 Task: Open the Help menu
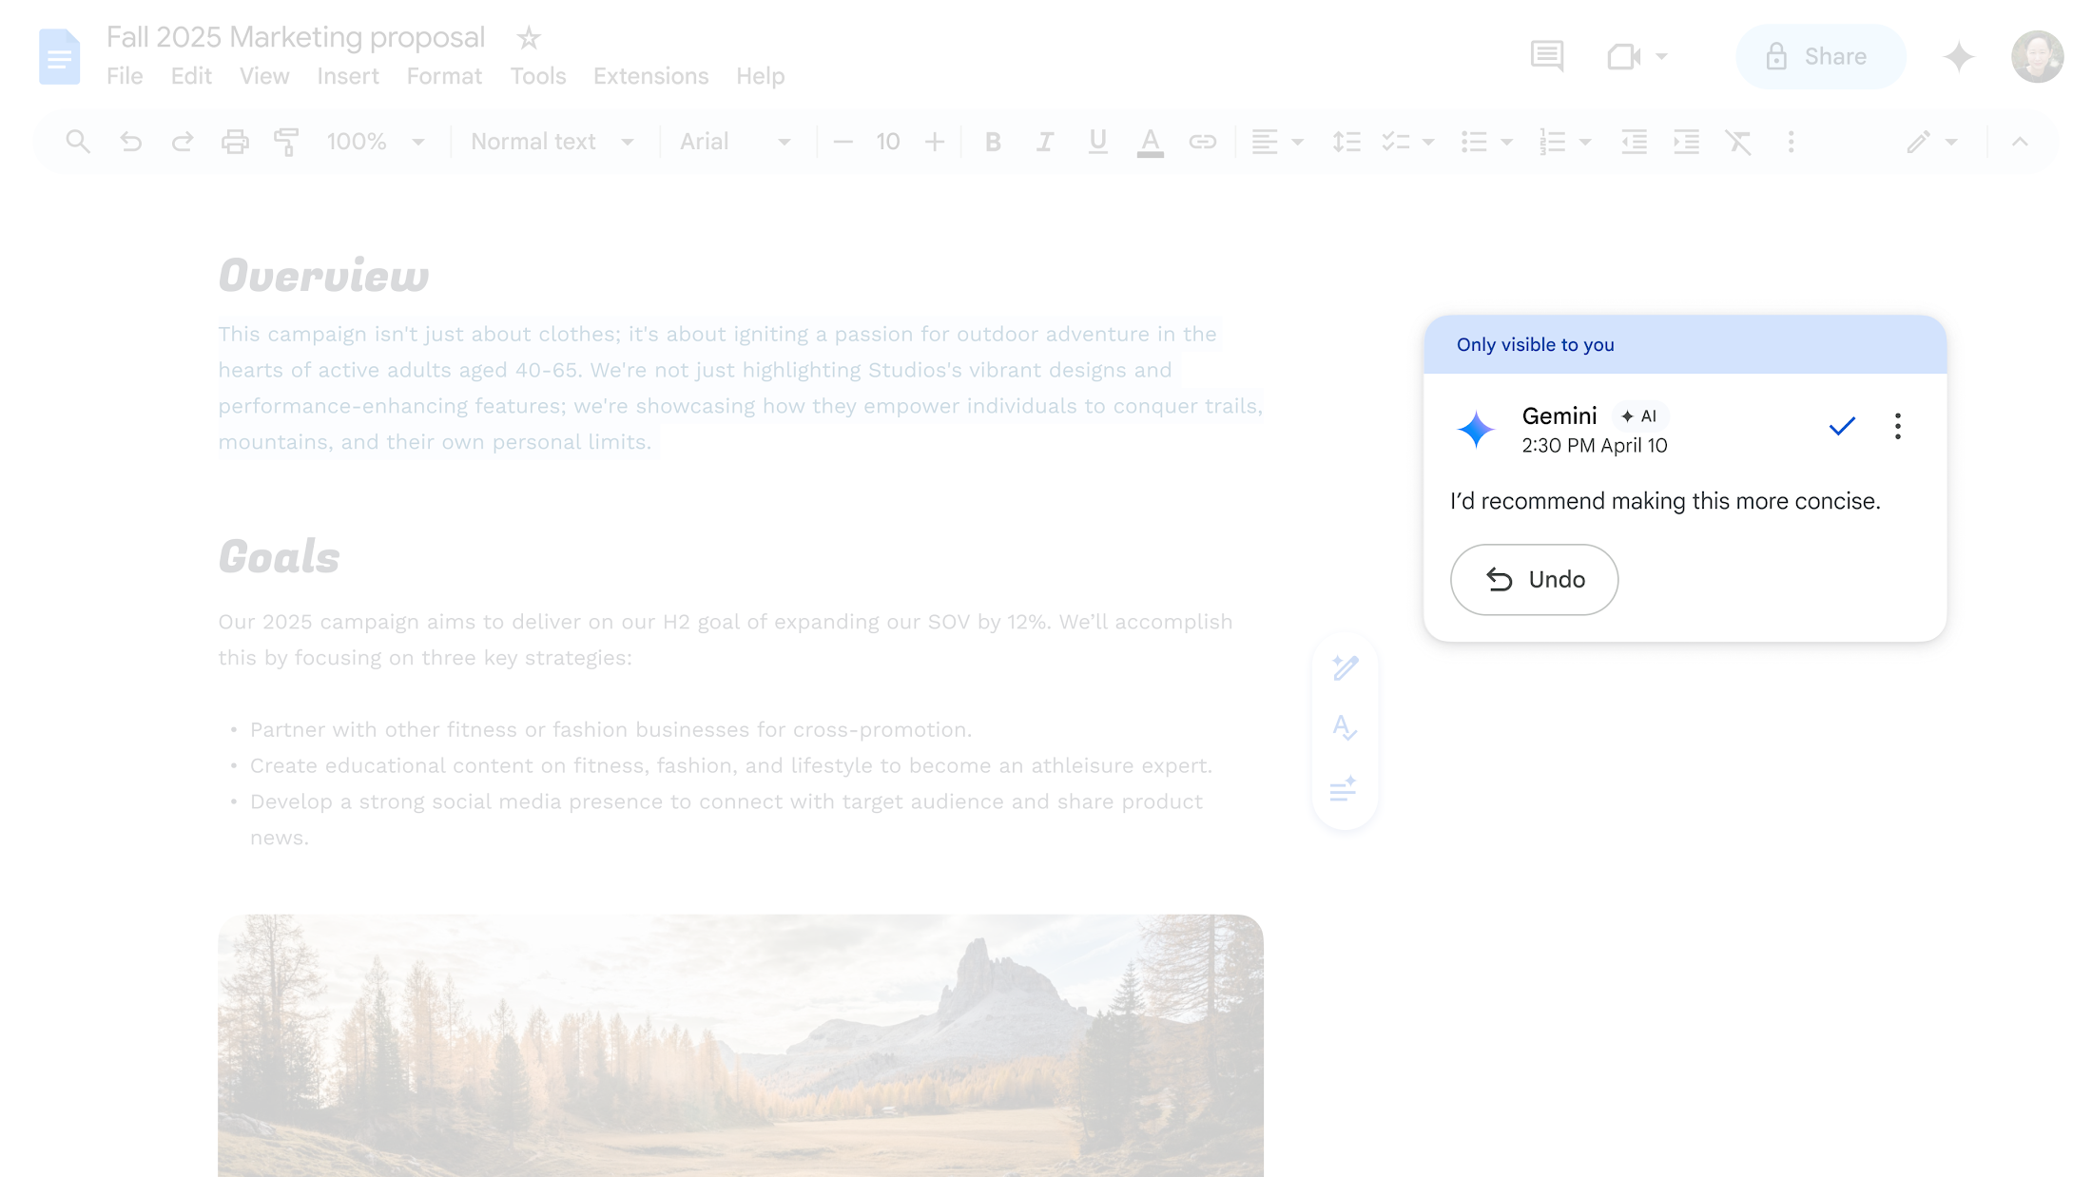pos(761,76)
